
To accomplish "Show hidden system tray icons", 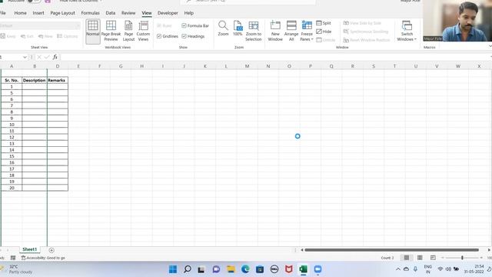I will coord(398,269).
